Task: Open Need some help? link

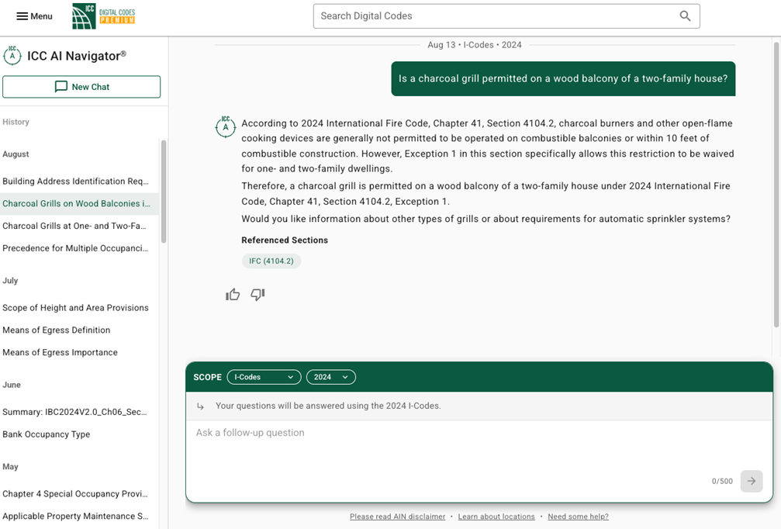Action: point(578,517)
